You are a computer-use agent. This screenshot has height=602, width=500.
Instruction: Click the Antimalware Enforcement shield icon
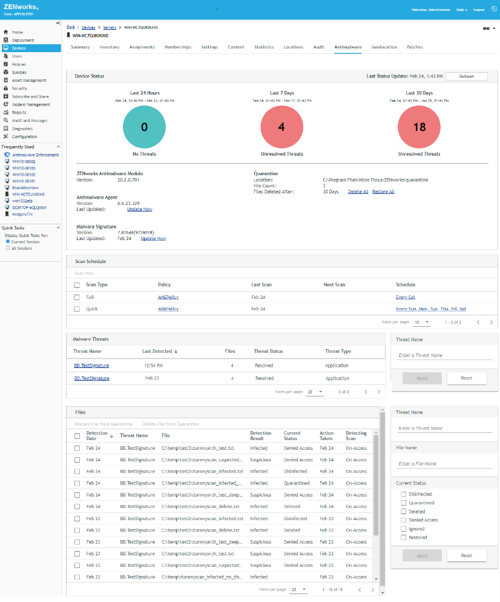[x=7, y=155]
